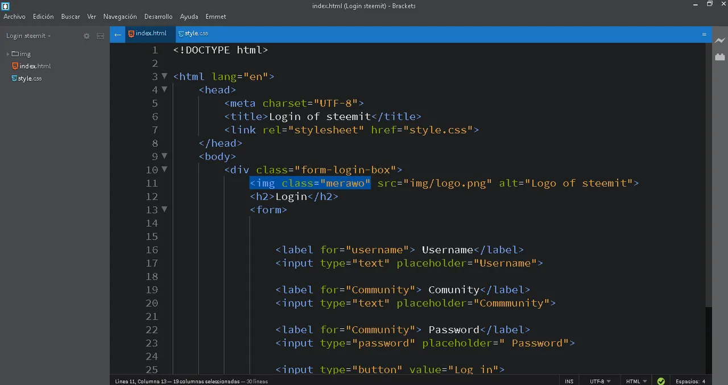Open the Ver menu
This screenshot has width=728, height=385.
(92, 16)
